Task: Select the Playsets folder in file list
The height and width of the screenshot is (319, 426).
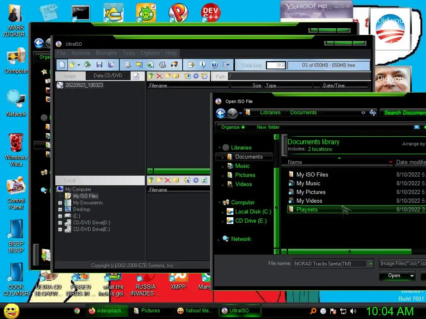Action: pyautogui.click(x=356, y=209)
